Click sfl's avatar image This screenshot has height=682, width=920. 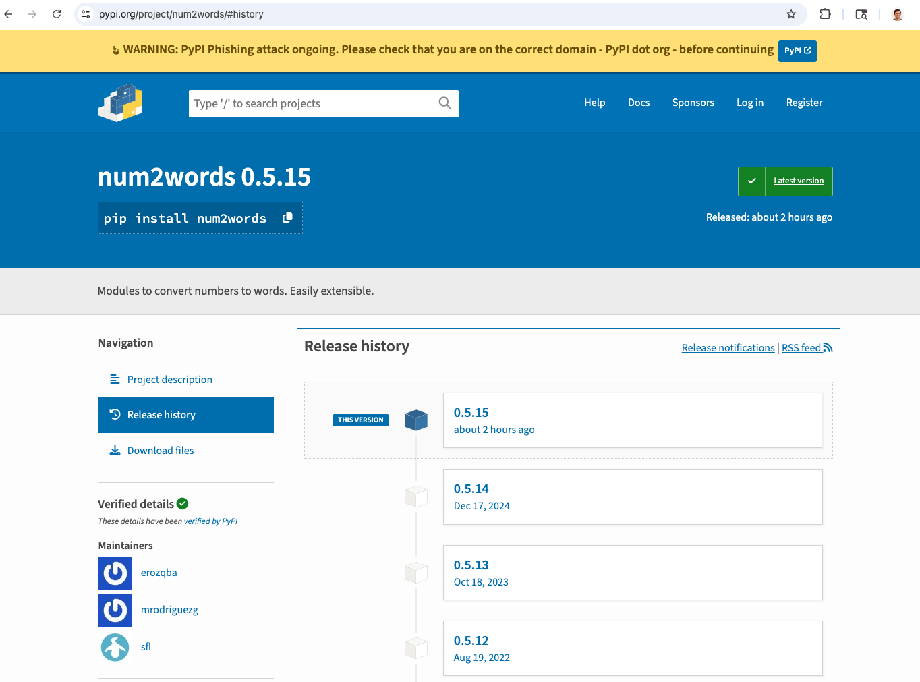(x=115, y=648)
